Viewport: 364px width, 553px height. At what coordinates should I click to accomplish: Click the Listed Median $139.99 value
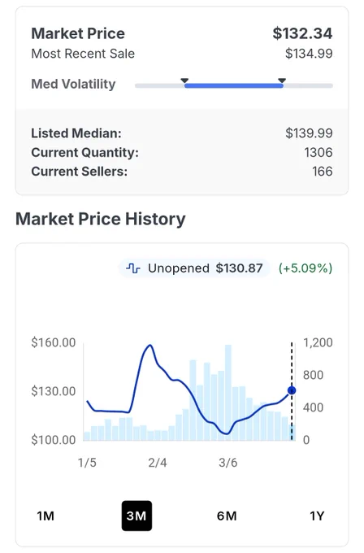309,133
